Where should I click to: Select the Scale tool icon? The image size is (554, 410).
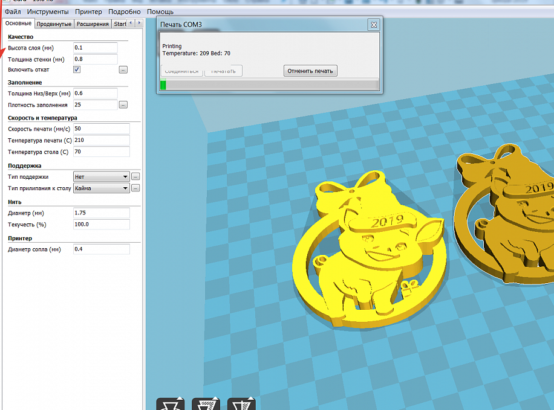click(206, 403)
